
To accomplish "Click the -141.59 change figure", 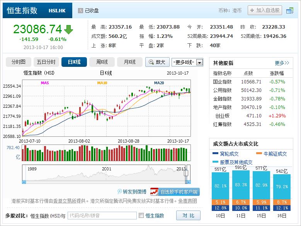I will point(29,39).
